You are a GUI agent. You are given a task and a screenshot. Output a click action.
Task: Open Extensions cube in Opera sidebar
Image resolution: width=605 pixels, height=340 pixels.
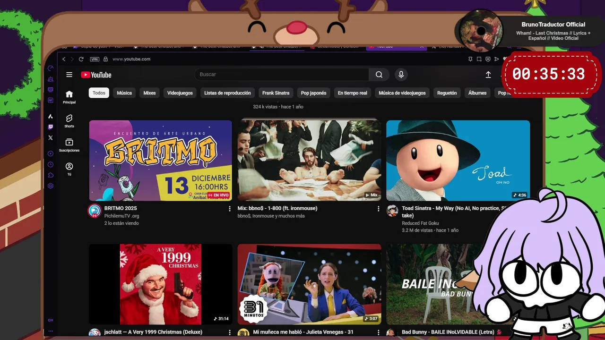click(x=51, y=175)
